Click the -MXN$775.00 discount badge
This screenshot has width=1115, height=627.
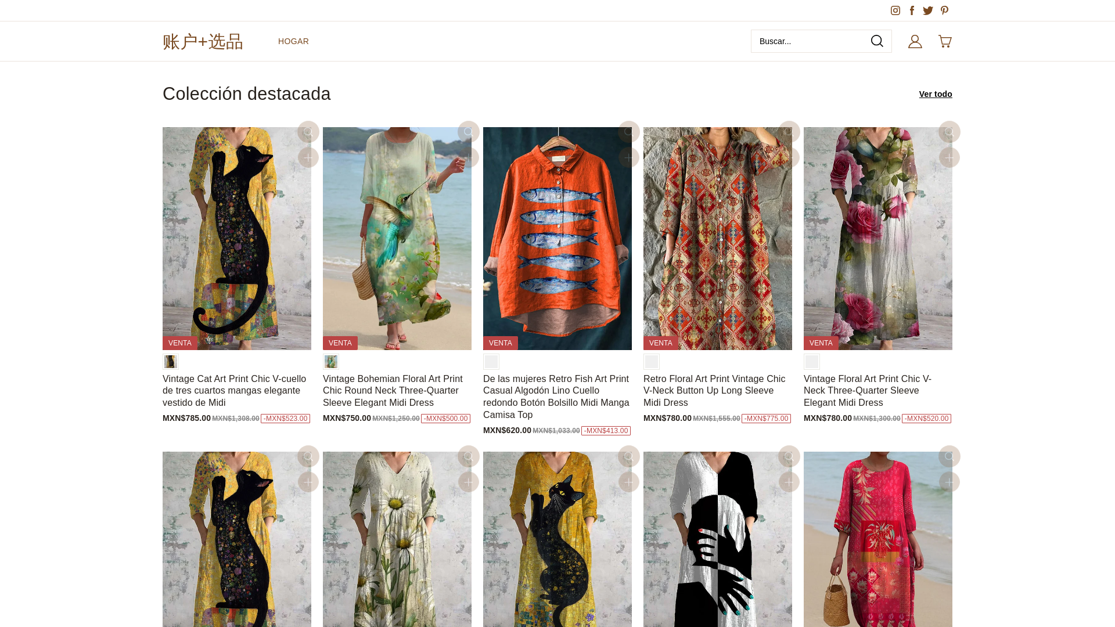766,419
